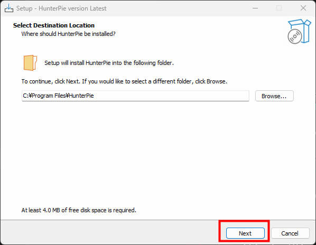
Task: Click the grayed-out maximize window icon
Action: pyautogui.click(x=279, y=8)
